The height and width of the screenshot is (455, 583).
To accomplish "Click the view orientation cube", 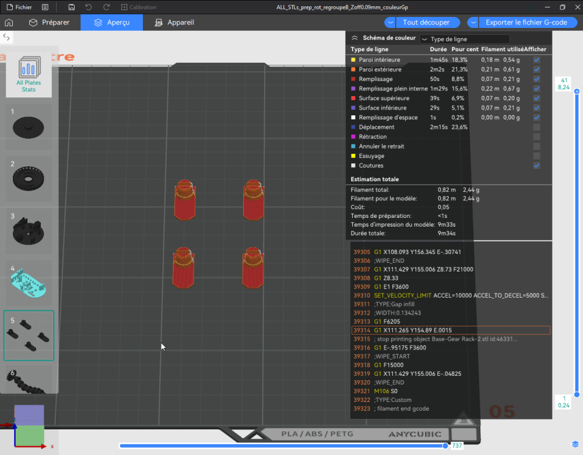I will coord(29,426).
